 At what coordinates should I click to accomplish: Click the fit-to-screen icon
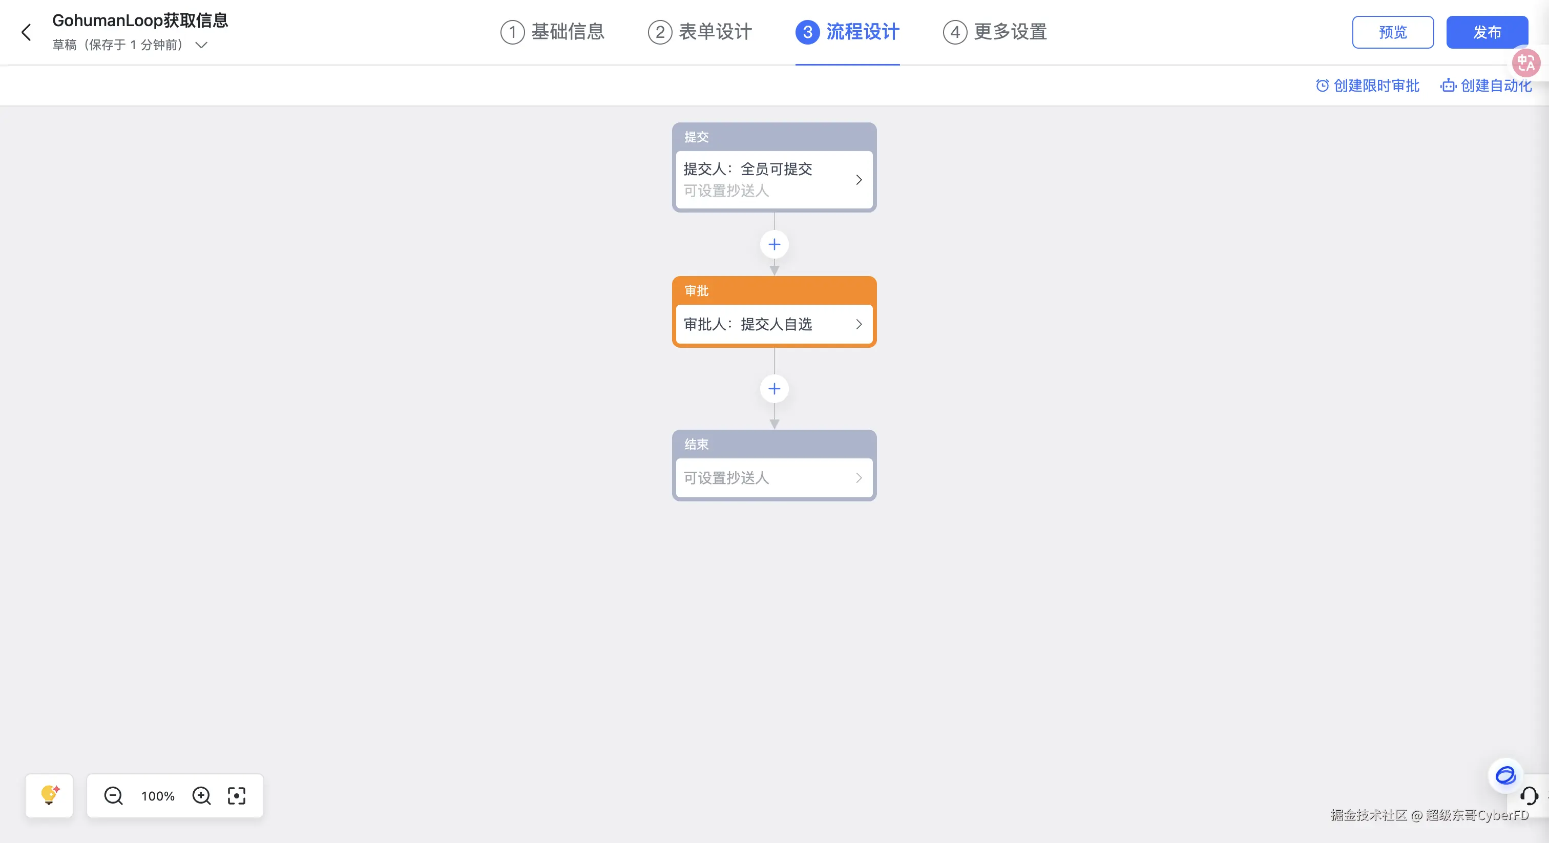click(x=236, y=795)
